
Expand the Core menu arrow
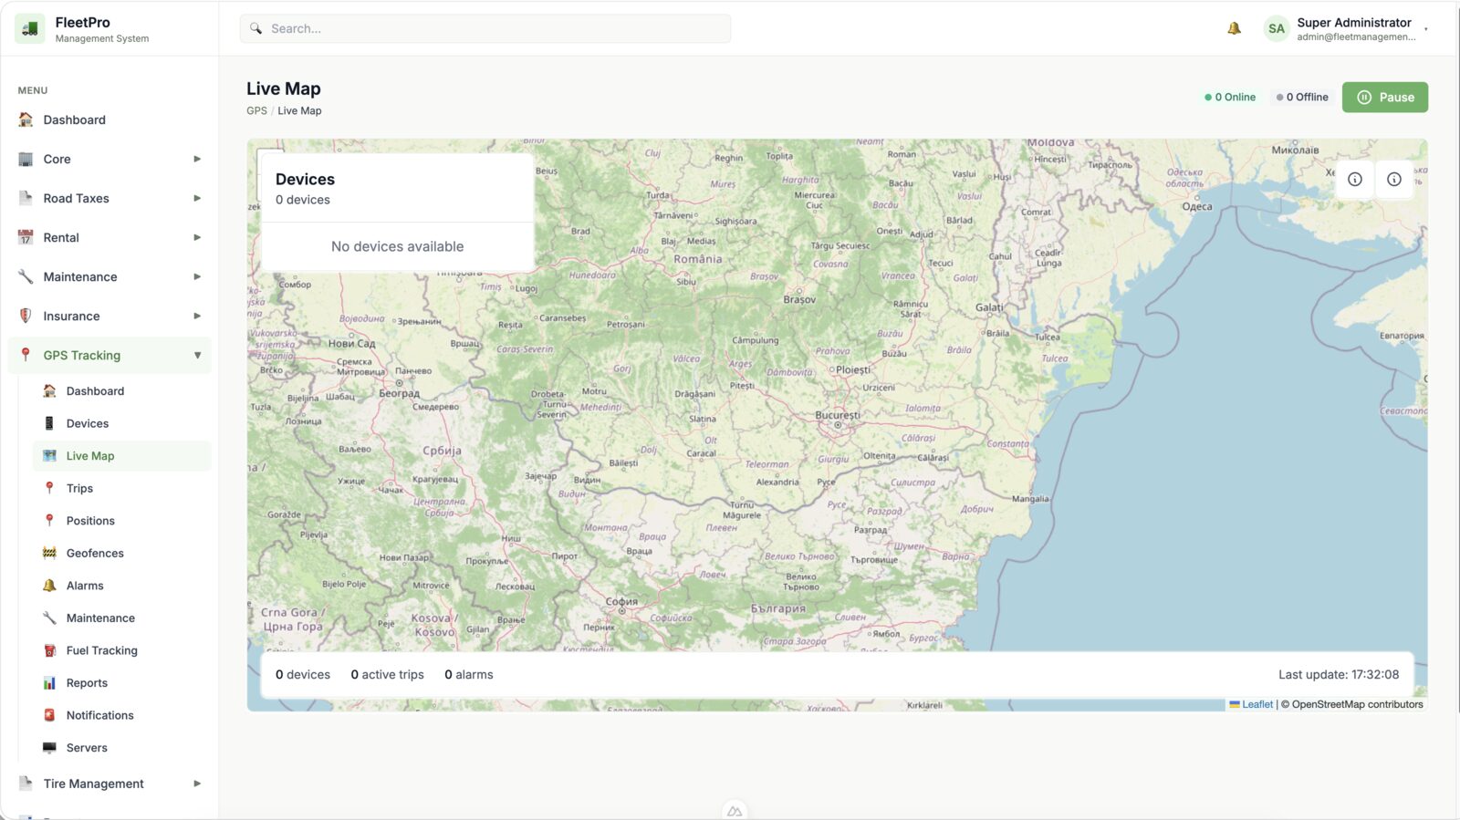coord(197,159)
